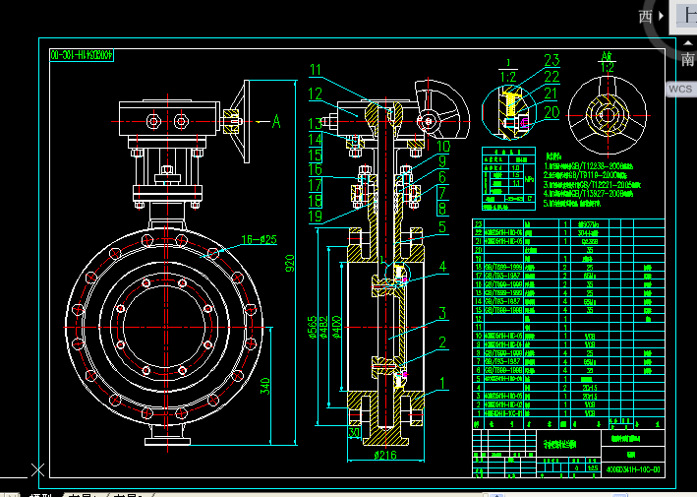Select the 1:2 scale under detail 1

point(508,77)
